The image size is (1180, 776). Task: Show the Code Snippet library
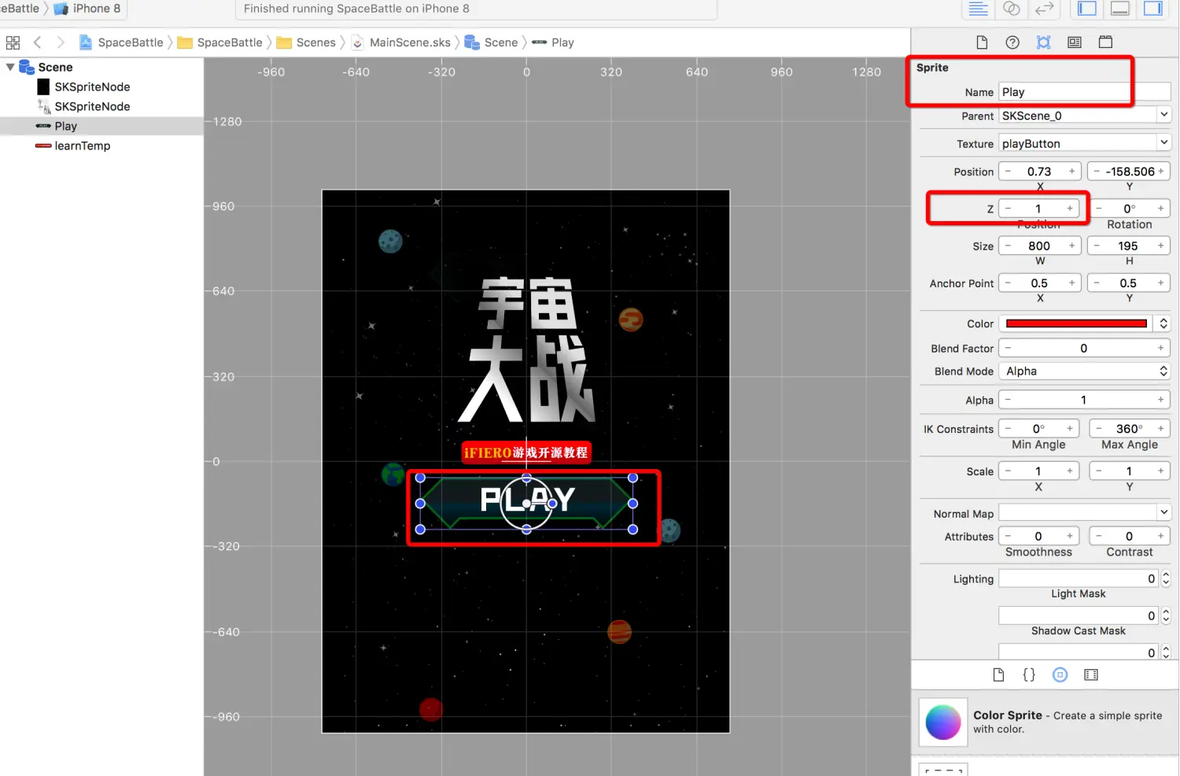(x=1029, y=674)
